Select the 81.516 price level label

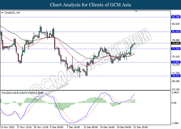click(x=176, y=31)
